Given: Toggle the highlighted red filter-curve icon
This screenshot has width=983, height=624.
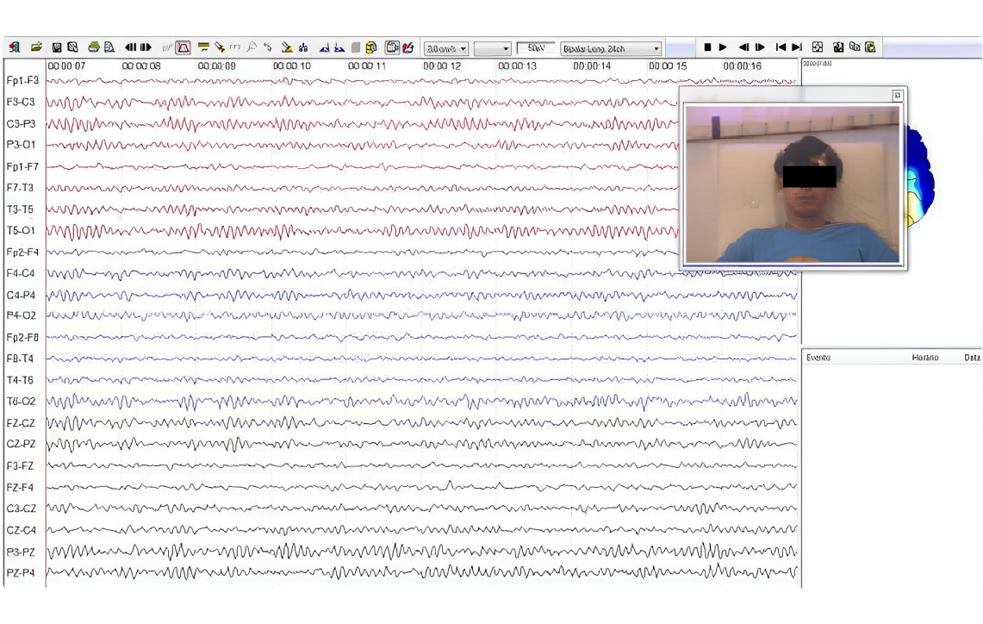Looking at the screenshot, I should 183,47.
